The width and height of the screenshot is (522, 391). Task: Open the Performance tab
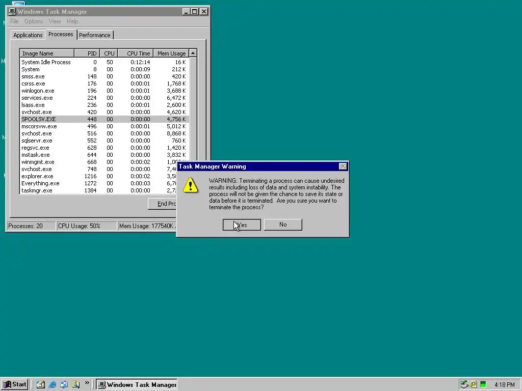pos(95,35)
